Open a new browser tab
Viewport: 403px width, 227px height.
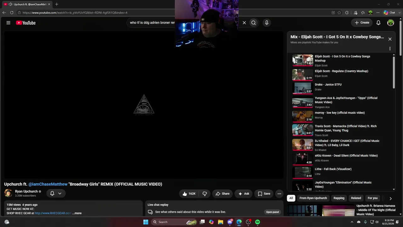tap(57, 4)
